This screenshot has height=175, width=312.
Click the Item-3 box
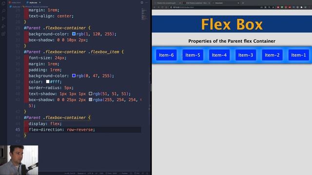[x=246, y=55]
